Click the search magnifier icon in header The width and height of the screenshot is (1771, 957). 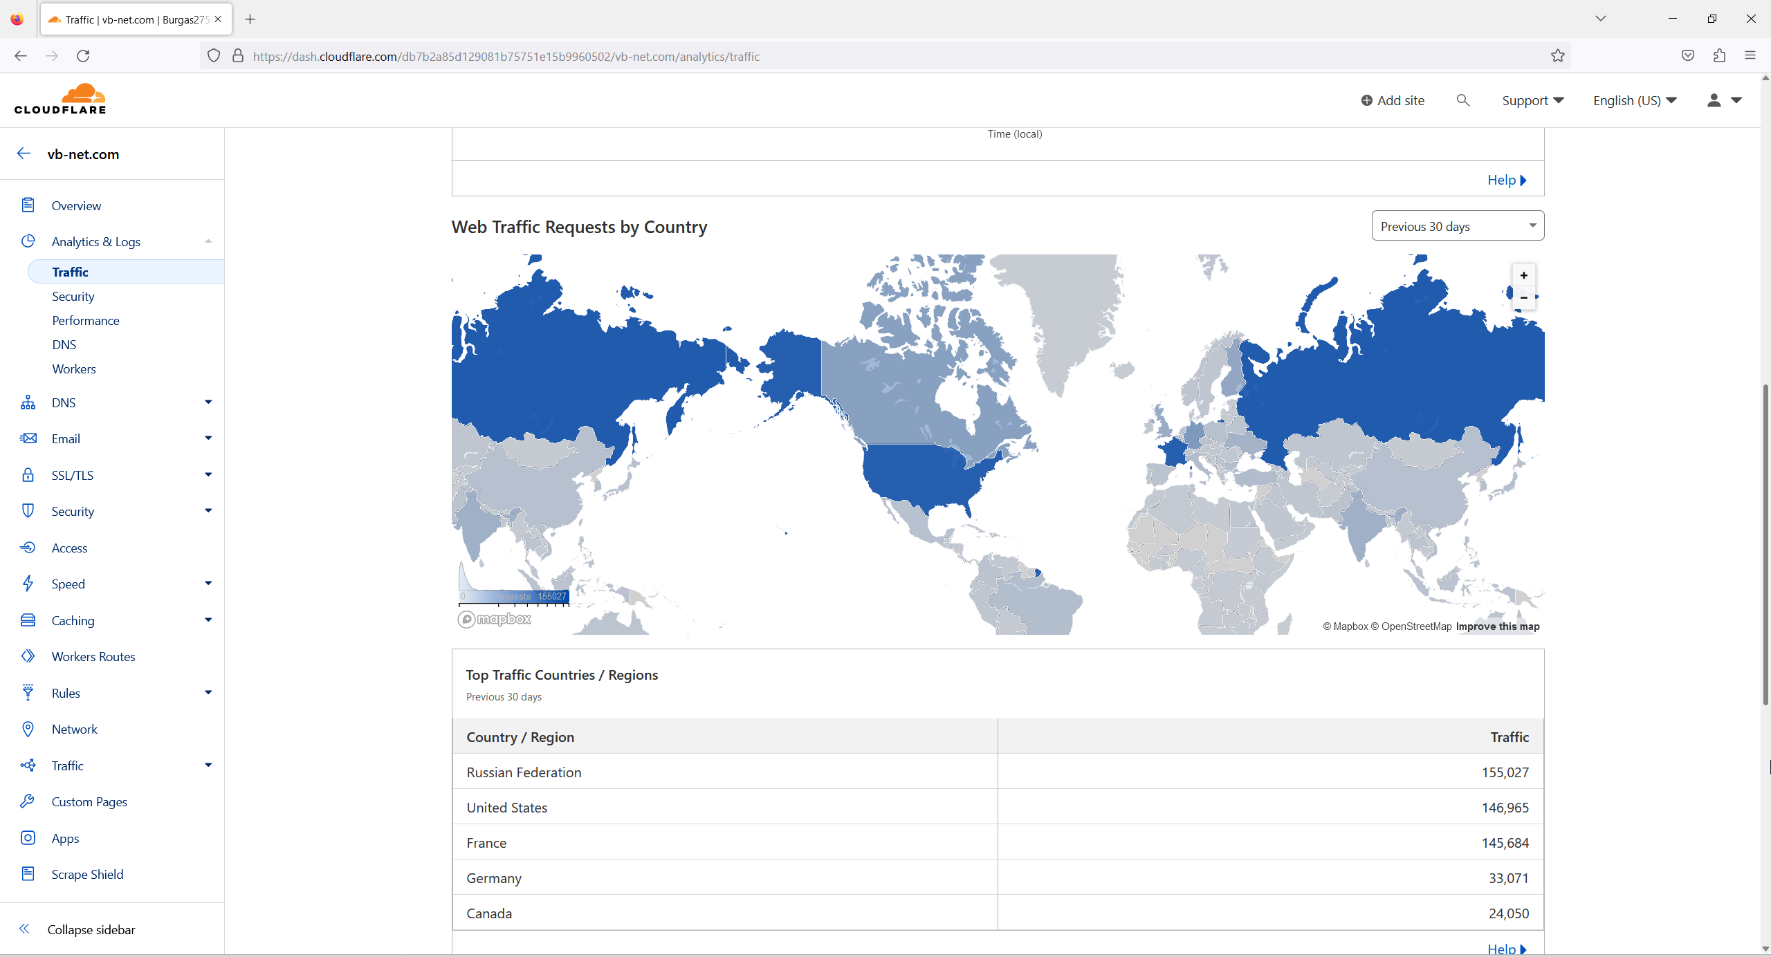(x=1462, y=100)
